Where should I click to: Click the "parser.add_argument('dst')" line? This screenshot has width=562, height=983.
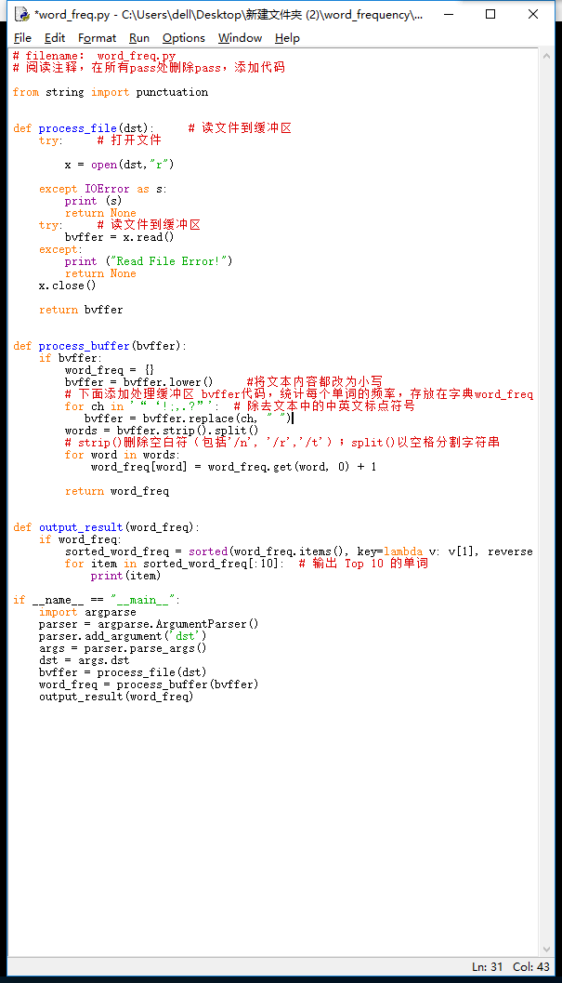(123, 636)
